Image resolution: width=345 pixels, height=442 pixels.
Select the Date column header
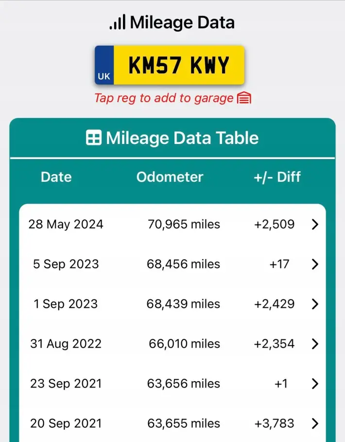click(x=56, y=177)
